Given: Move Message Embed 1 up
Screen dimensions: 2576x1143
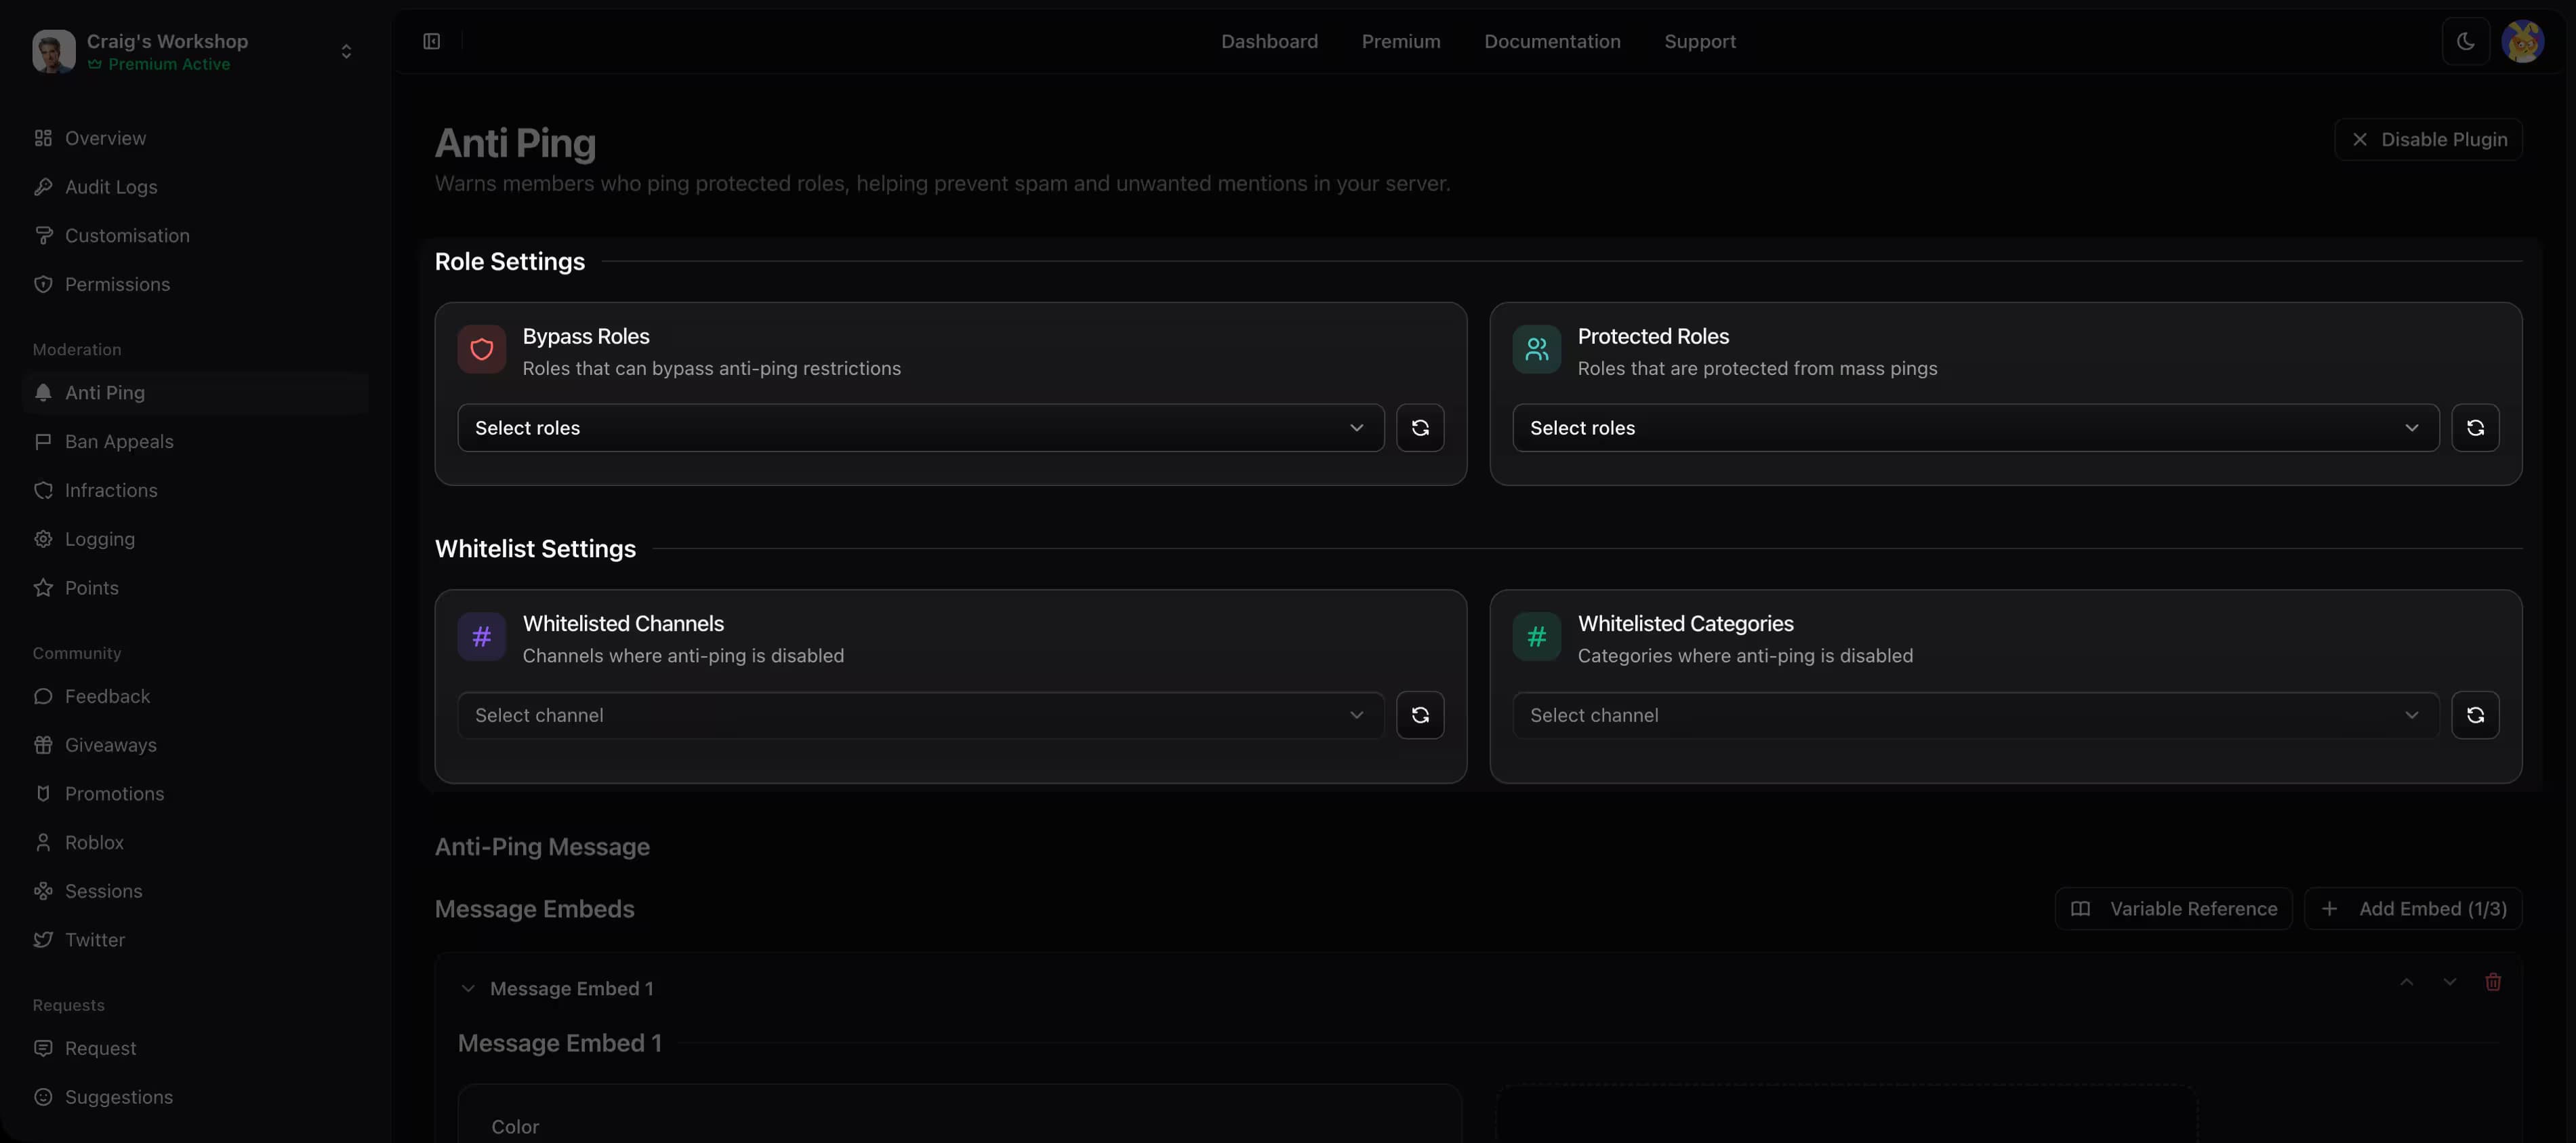Looking at the screenshot, I should click(x=2406, y=982).
